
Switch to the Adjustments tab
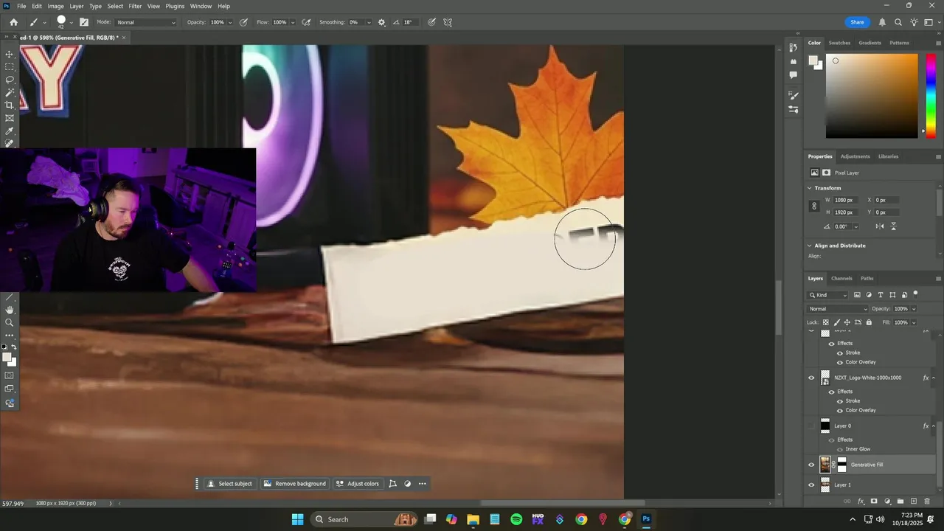(855, 156)
